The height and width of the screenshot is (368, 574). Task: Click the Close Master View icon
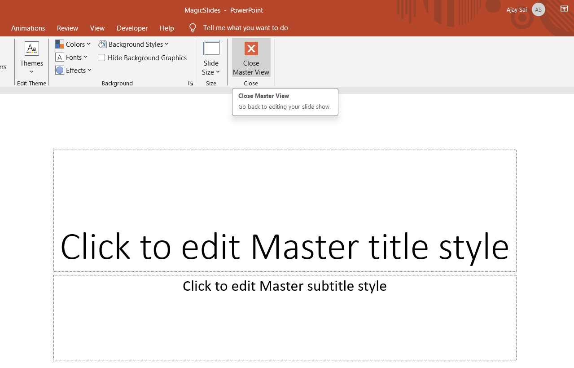251,49
